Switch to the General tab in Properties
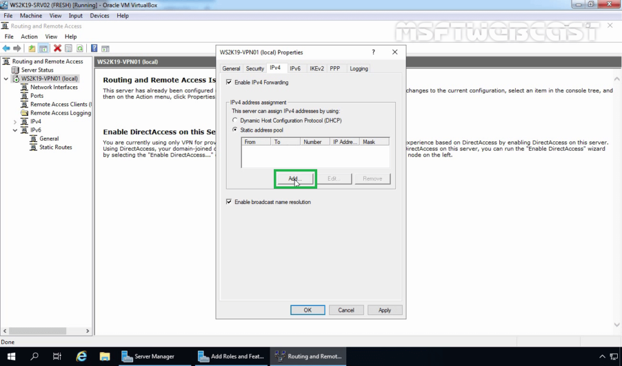This screenshot has width=622, height=366. pyautogui.click(x=231, y=69)
